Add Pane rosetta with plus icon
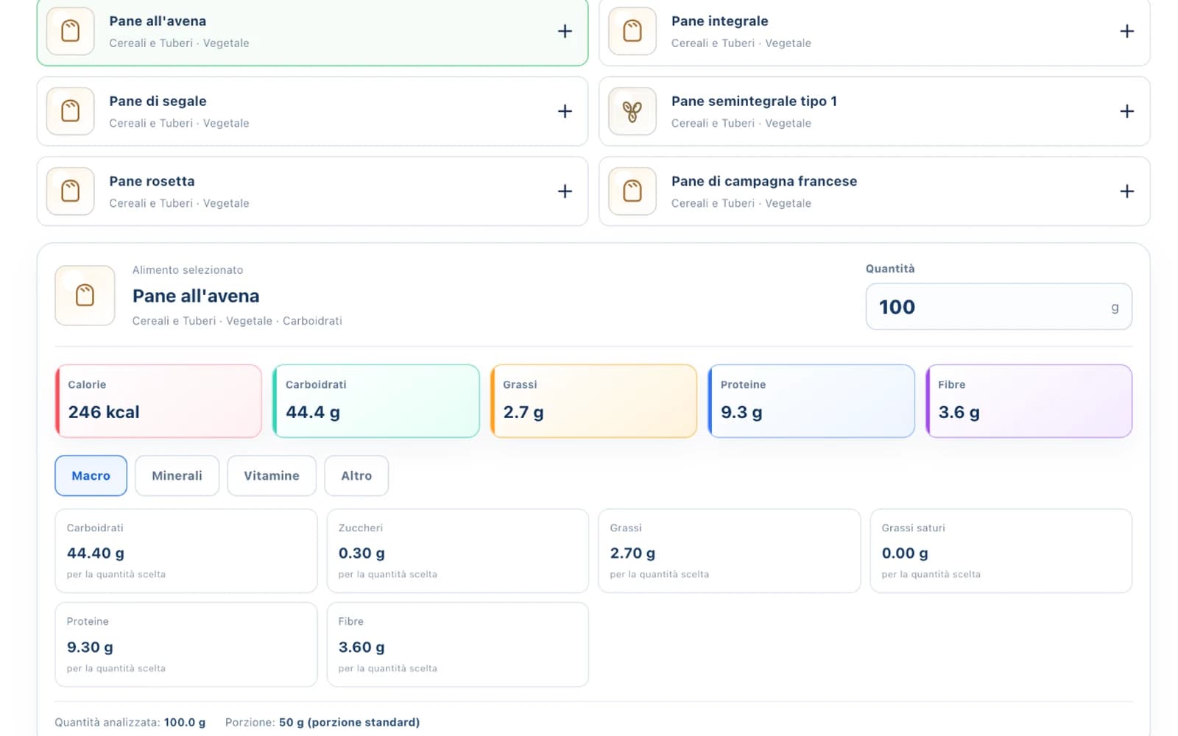The width and height of the screenshot is (1178, 736). pos(565,191)
